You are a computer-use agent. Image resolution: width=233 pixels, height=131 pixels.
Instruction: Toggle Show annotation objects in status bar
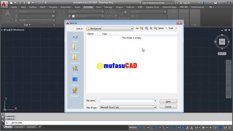[183, 127]
